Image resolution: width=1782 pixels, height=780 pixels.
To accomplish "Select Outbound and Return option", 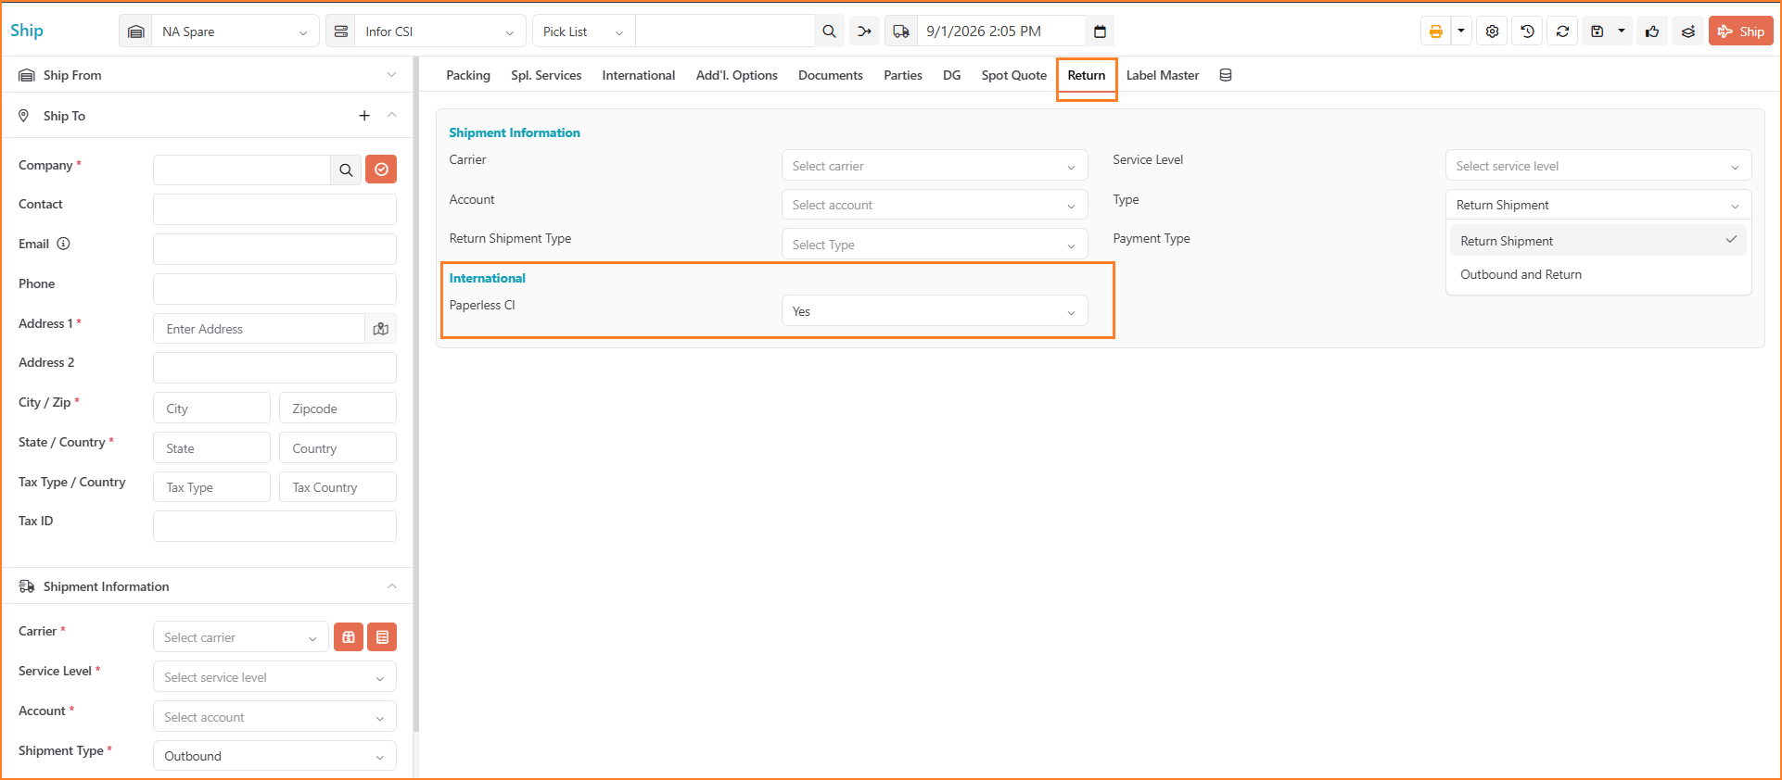I will [x=1598, y=274].
